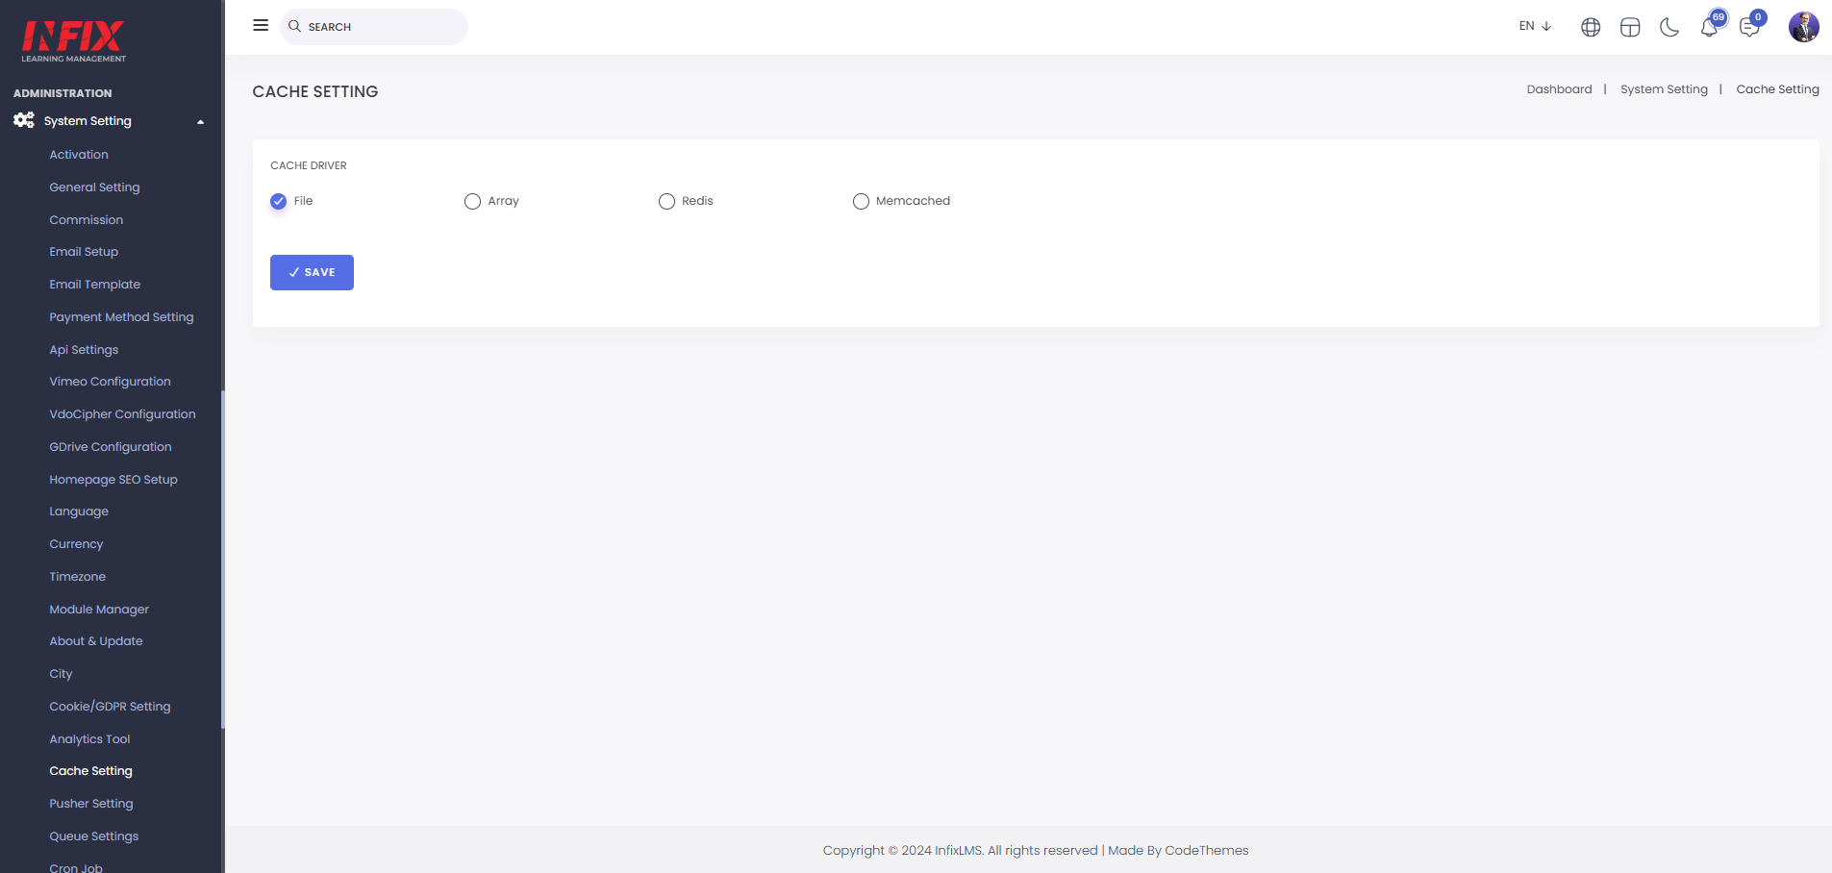Screen dimensions: 1832x873
Task: Open messages chat icon
Action: pos(1749,27)
